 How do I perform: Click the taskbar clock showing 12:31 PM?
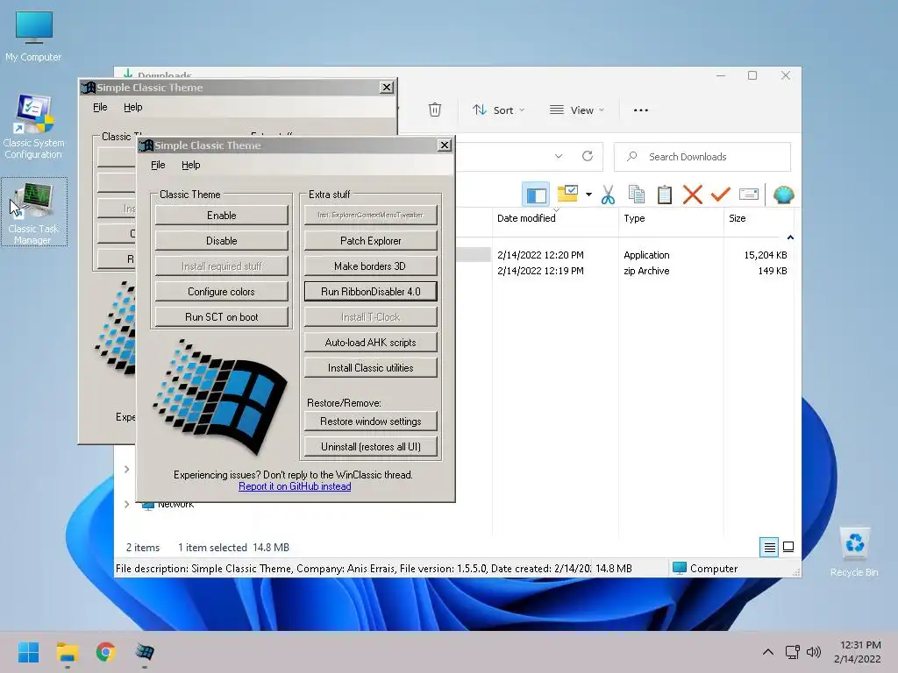[x=859, y=652]
